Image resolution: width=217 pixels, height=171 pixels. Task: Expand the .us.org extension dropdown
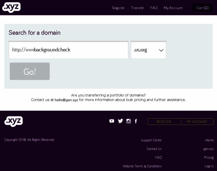click(148, 50)
